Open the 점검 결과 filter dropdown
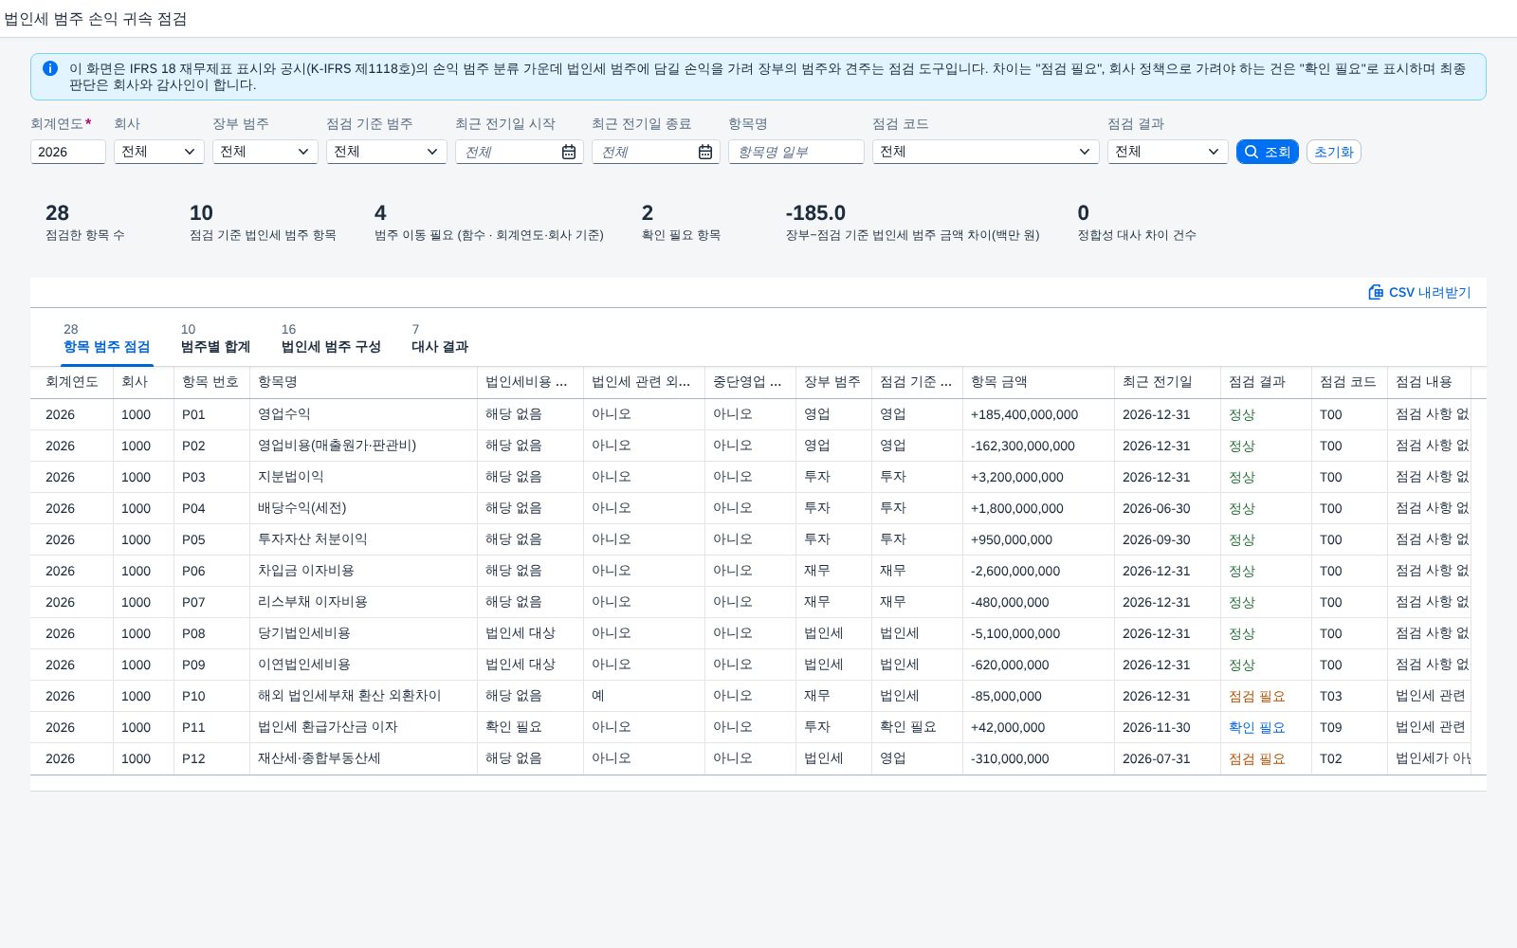Image resolution: width=1517 pixels, height=948 pixels. click(x=1167, y=152)
